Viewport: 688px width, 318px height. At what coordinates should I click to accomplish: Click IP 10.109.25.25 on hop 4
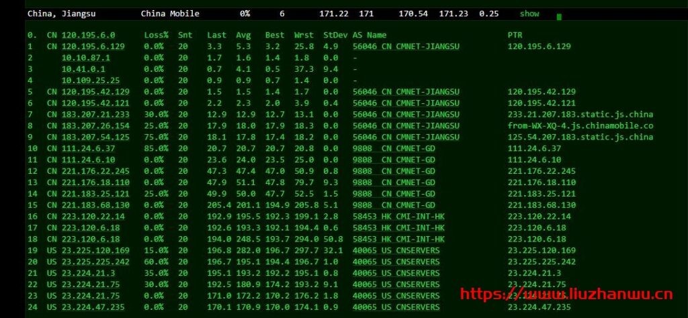point(91,81)
